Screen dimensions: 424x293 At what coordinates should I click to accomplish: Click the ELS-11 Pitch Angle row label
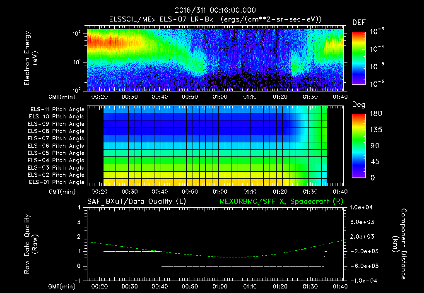pos(57,110)
